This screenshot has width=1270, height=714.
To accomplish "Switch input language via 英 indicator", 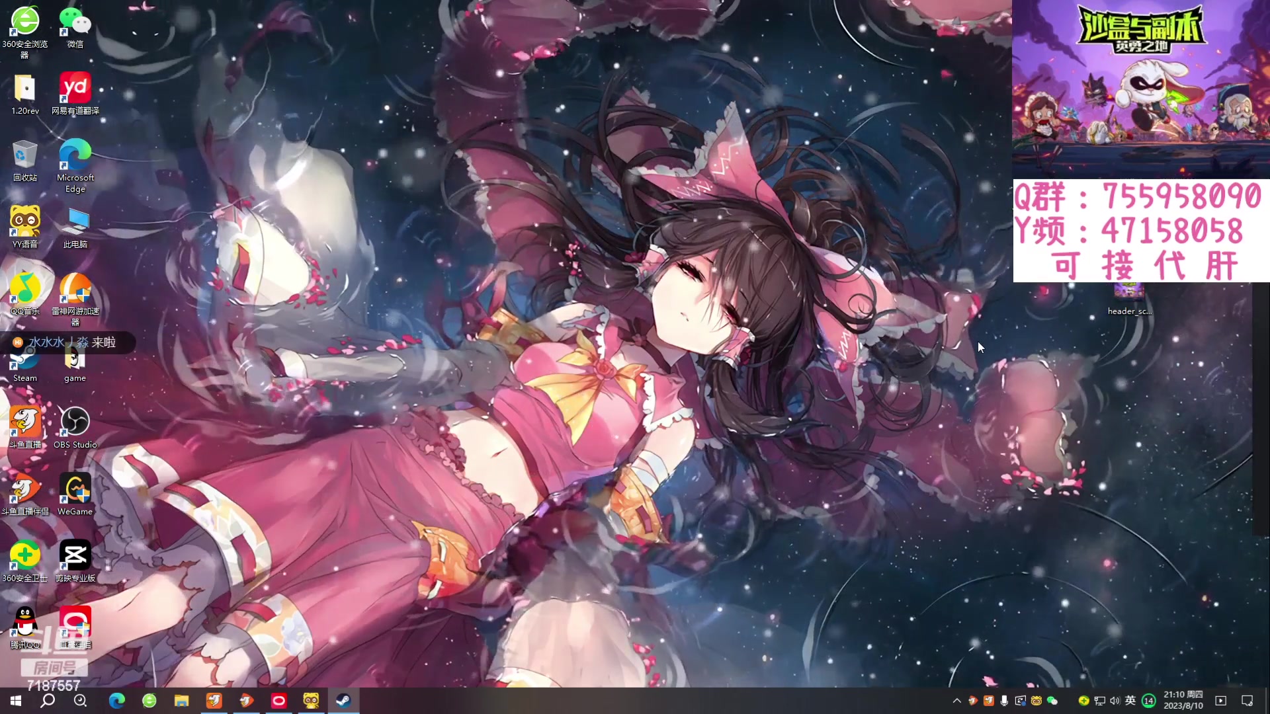I will click(x=1130, y=701).
